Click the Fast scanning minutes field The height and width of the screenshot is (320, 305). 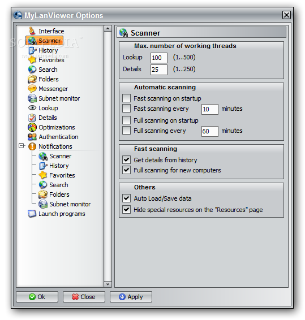209,109
